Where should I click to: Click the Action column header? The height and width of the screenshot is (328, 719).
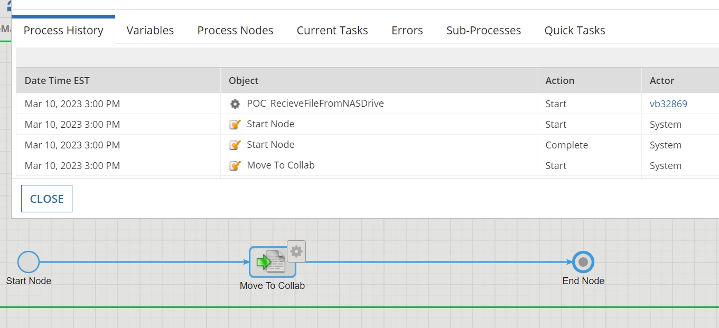(x=559, y=81)
